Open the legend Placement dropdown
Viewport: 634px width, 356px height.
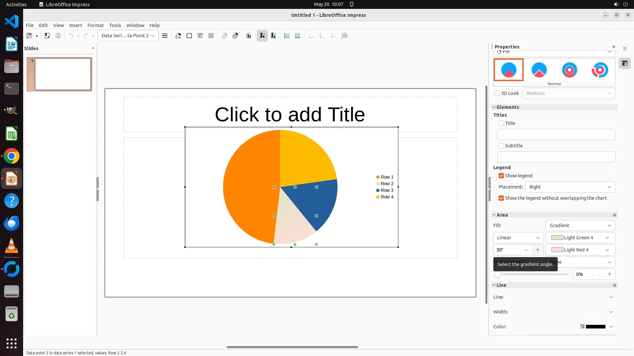click(x=570, y=187)
